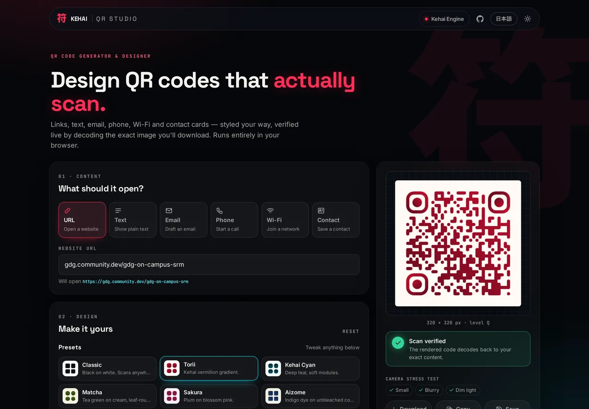This screenshot has height=409, width=589.
Task: Click the "What should it open?" heading
Action: coord(101,189)
